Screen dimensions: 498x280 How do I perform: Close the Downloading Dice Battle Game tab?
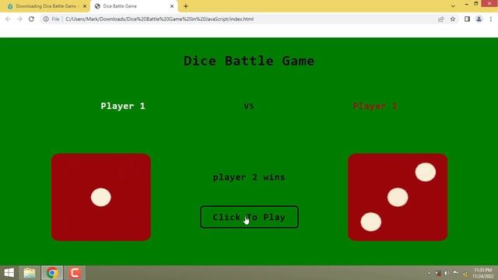tap(85, 6)
